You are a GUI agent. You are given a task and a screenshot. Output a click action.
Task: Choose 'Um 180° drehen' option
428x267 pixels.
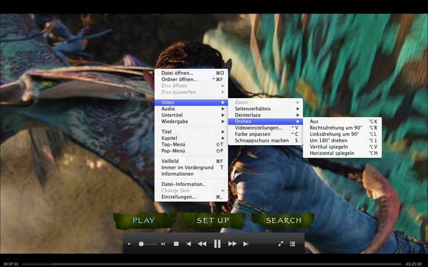(x=342, y=140)
